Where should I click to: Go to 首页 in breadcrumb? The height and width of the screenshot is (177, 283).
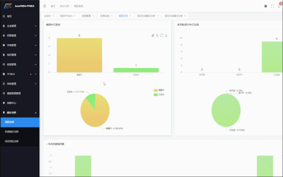click(x=53, y=6)
